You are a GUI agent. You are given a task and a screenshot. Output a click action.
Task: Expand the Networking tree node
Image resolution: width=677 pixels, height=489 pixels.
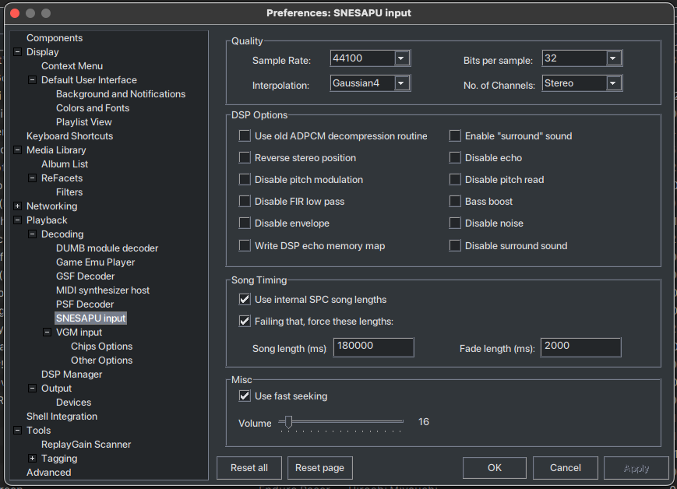pos(17,206)
